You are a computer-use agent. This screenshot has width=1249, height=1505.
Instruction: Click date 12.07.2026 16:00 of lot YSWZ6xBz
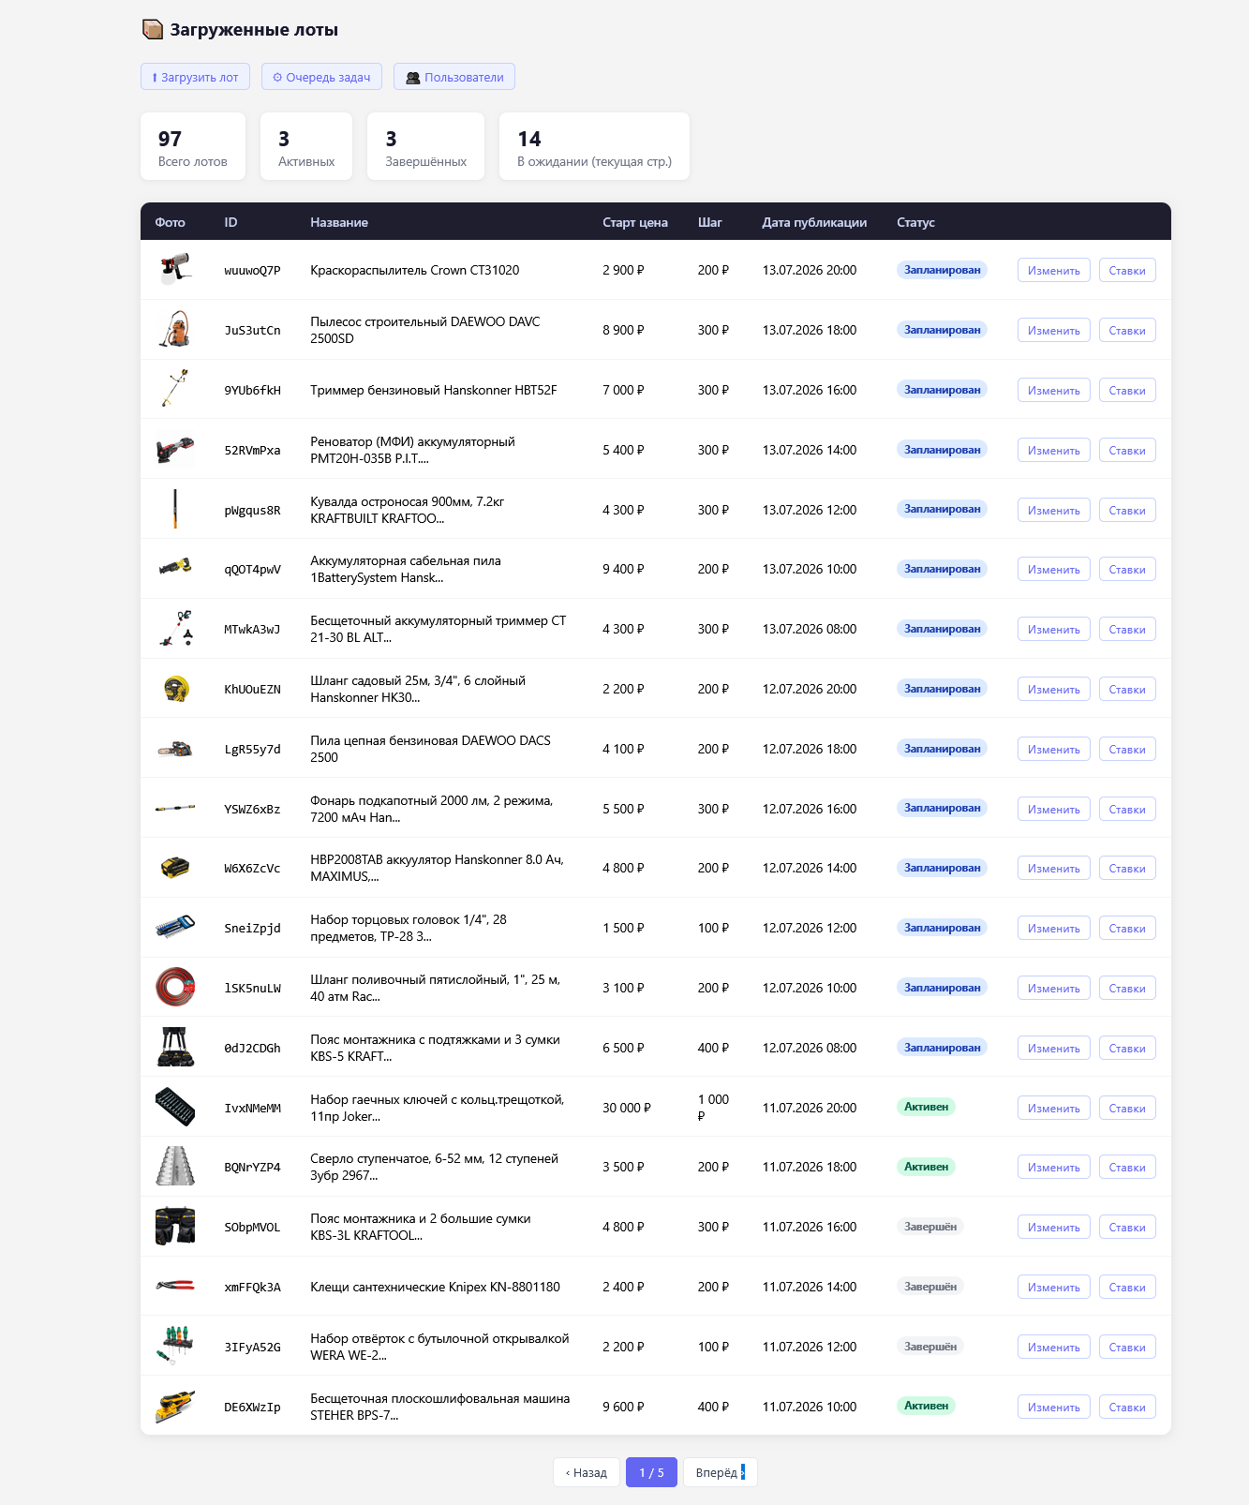click(x=810, y=809)
